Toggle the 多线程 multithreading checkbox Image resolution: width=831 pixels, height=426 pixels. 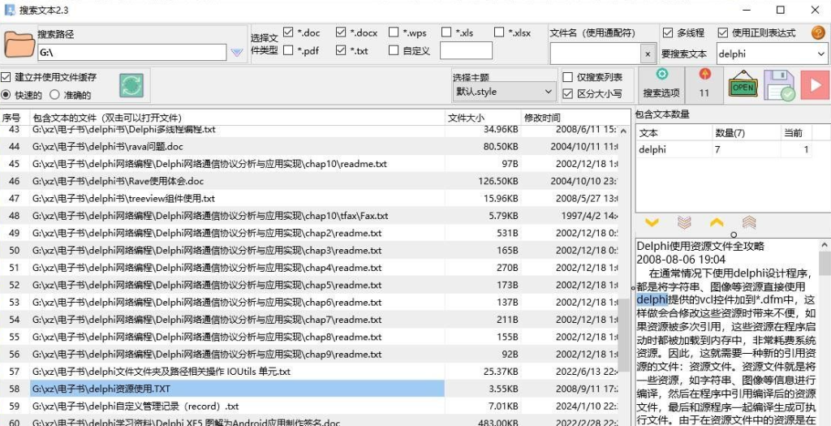pyautogui.click(x=668, y=32)
